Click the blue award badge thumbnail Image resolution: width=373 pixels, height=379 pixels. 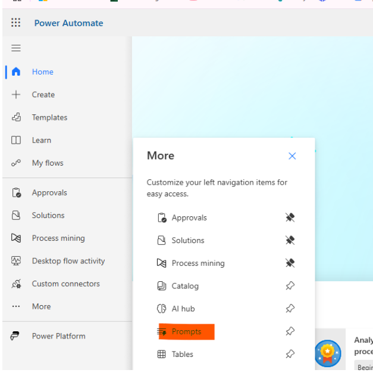click(x=328, y=353)
